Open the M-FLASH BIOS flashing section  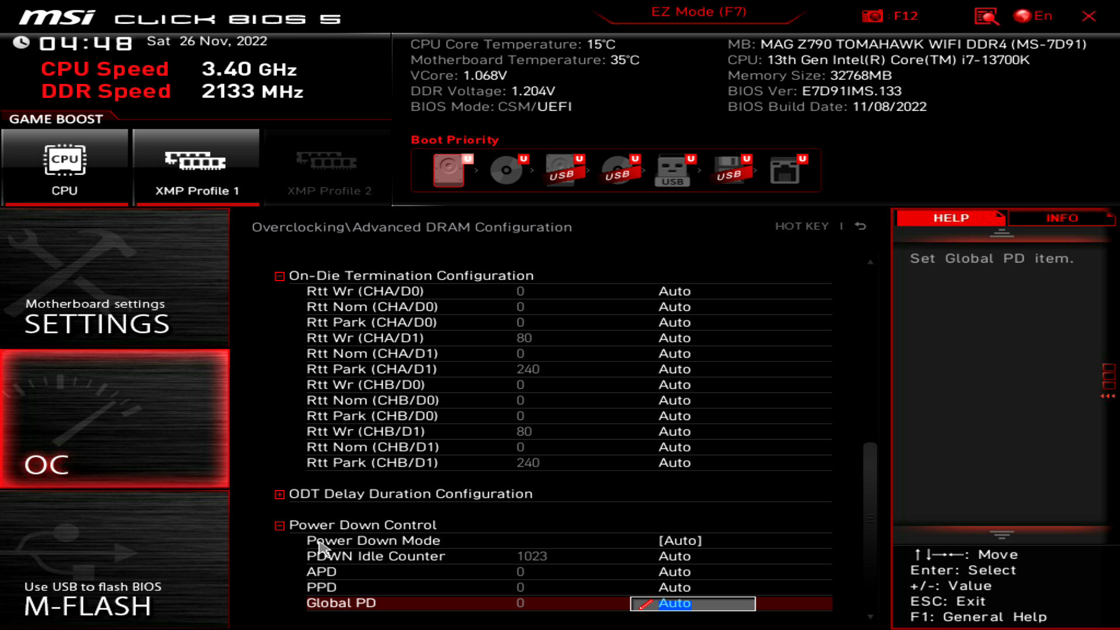[114, 559]
